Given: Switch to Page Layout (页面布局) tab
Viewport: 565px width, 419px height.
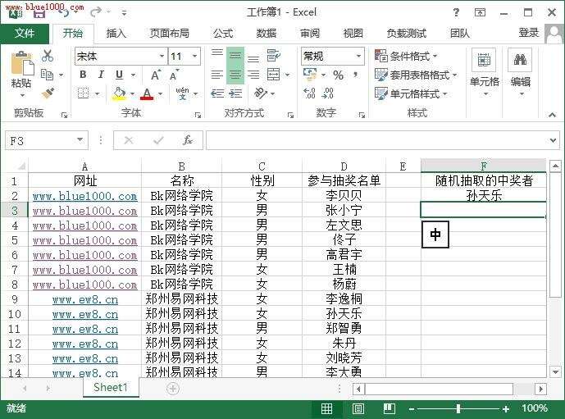Looking at the screenshot, I should pos(170,34).
